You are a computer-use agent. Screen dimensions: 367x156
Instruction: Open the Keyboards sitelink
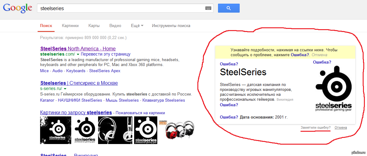coord(76,71)
